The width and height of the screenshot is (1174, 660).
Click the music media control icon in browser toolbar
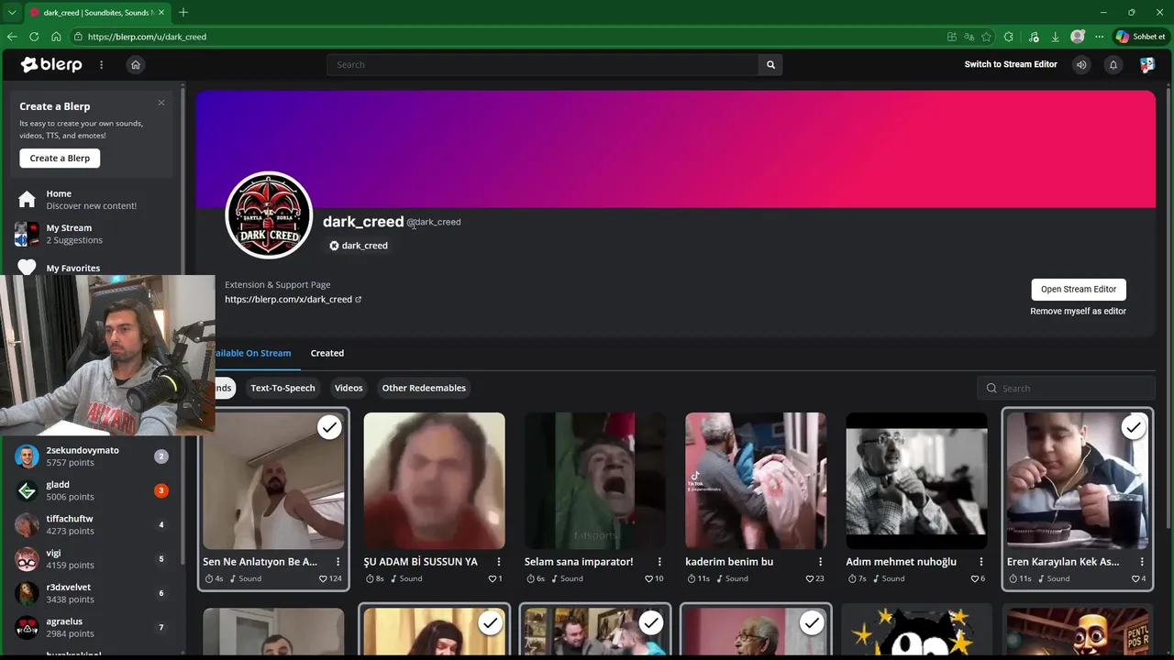click(x=1034, y=37)
